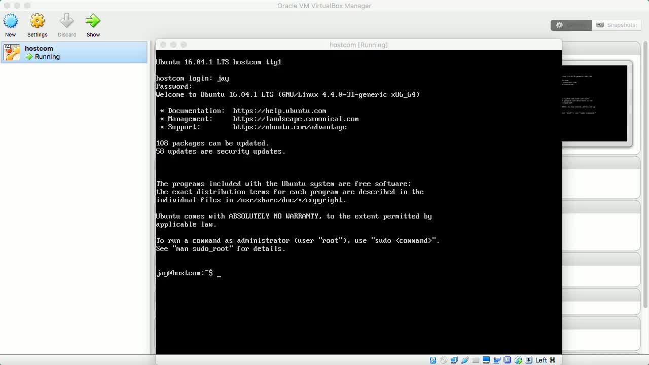Image resolution: width=649 pixels, height=365 pixels.
Task: Click the CPU features status icon
Action: coord(508,360)
